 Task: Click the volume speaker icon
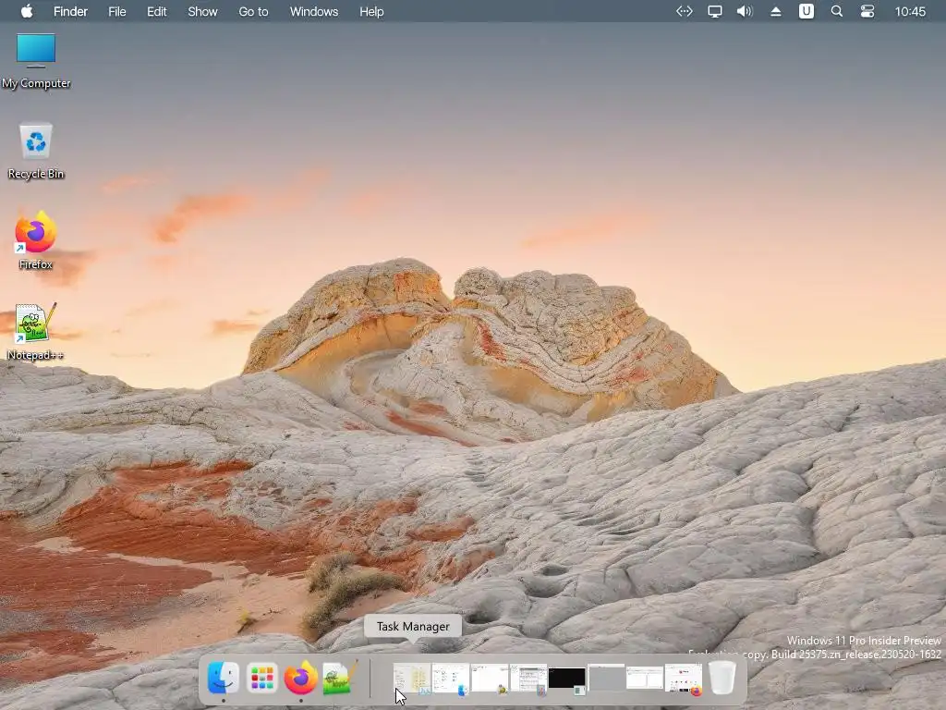[746, 11]
